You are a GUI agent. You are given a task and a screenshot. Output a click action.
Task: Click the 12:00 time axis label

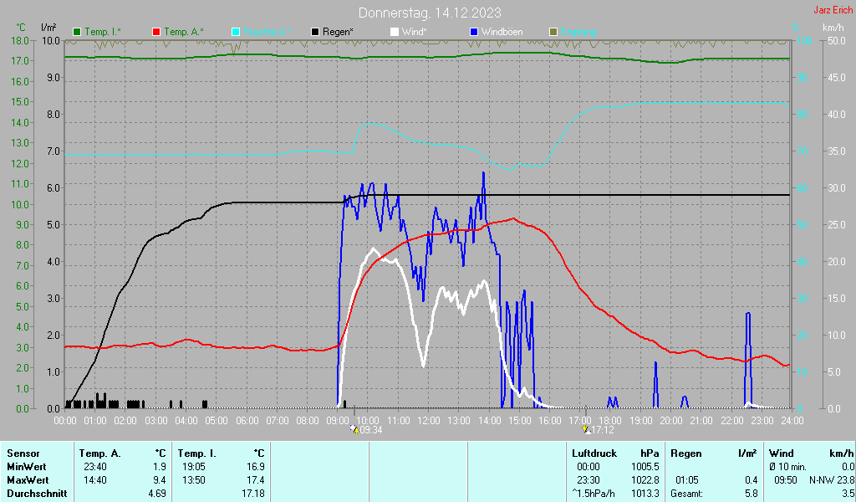point(429,419)
